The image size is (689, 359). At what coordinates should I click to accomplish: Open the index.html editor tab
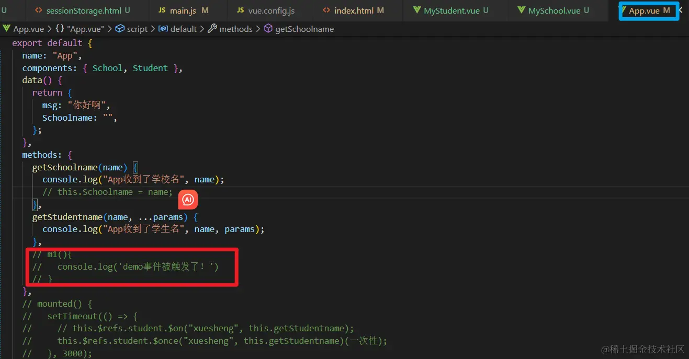pyautogui.click(x=353, y=10)
